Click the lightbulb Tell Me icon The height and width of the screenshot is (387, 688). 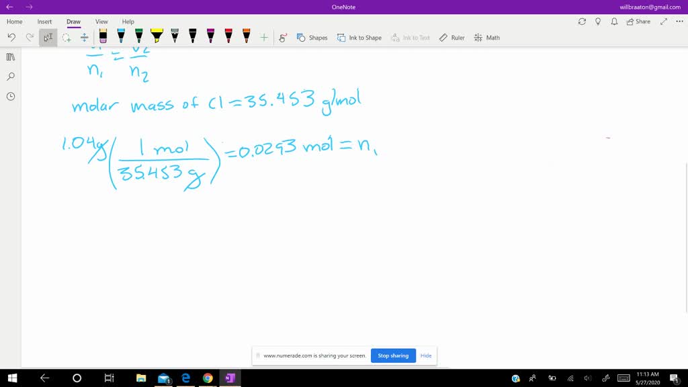click(x=598, y=21)
